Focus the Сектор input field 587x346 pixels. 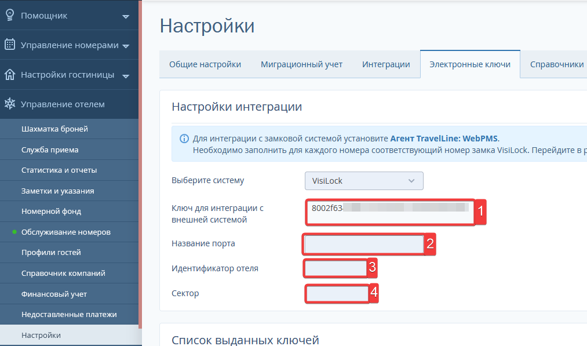point(337,294)
